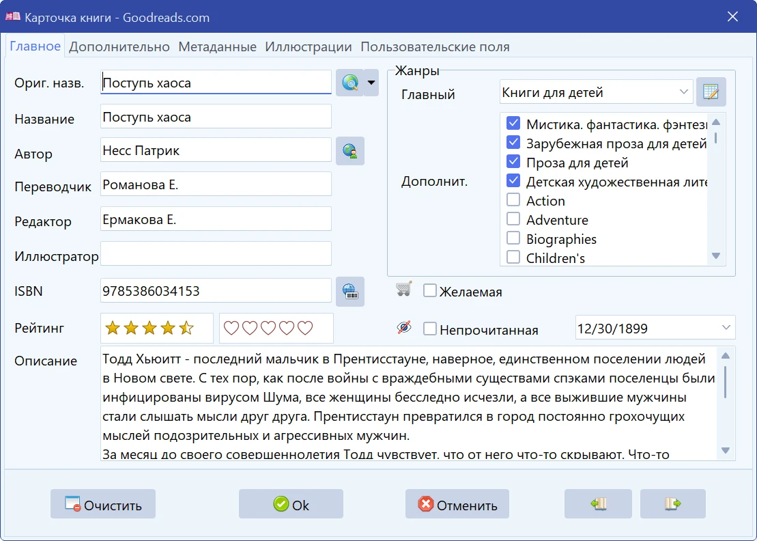Click the first heart rating
This screenshot has width=757, height=541.
tap(231, 329)
